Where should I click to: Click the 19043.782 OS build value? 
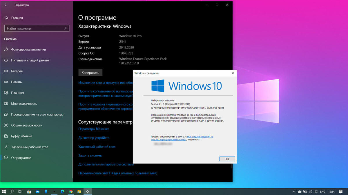pyautogui.click(x=127, y=53)
